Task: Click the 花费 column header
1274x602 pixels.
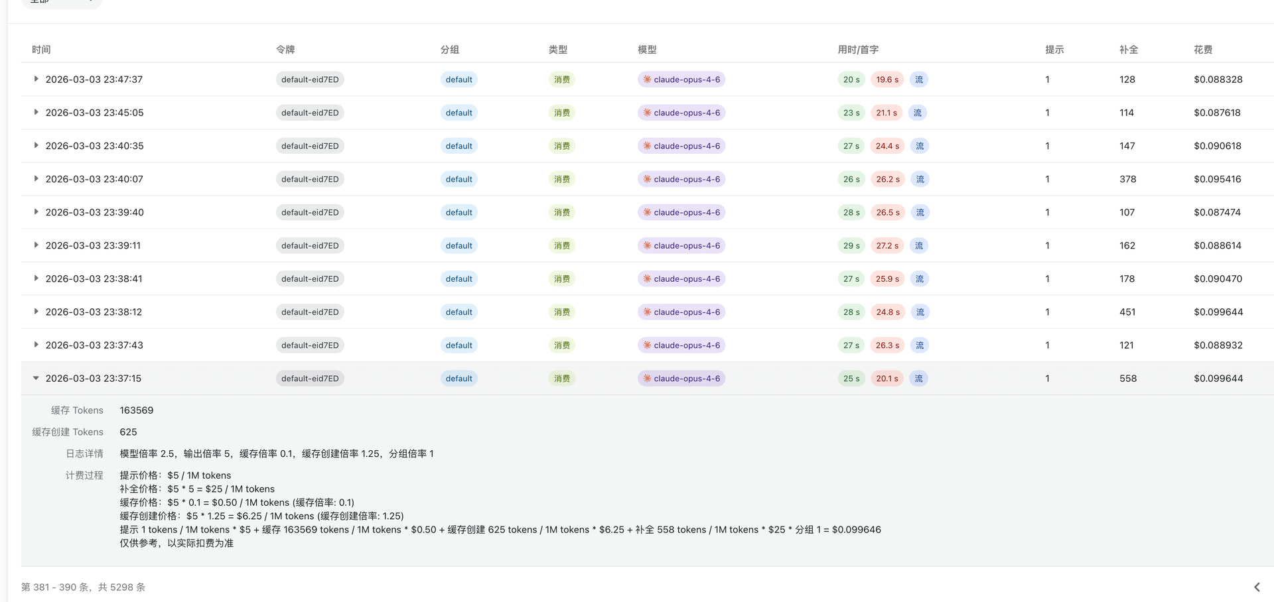Action: [x=1203, y=50]
